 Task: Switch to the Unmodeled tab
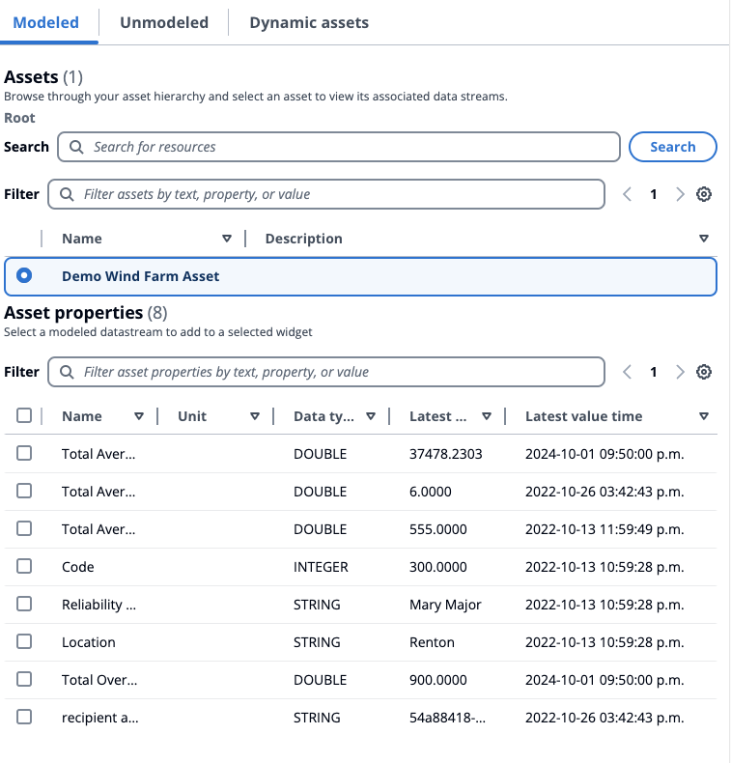pos(164,22)
